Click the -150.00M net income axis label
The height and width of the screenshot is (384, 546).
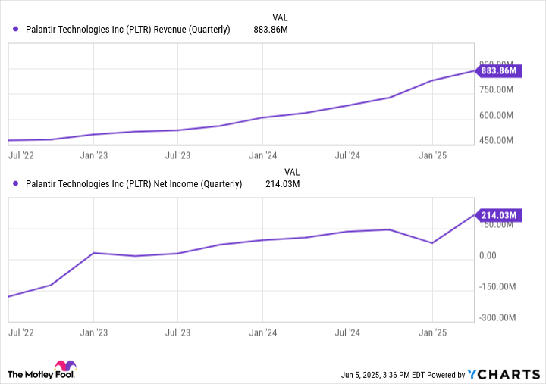click(x=497, y=286)
